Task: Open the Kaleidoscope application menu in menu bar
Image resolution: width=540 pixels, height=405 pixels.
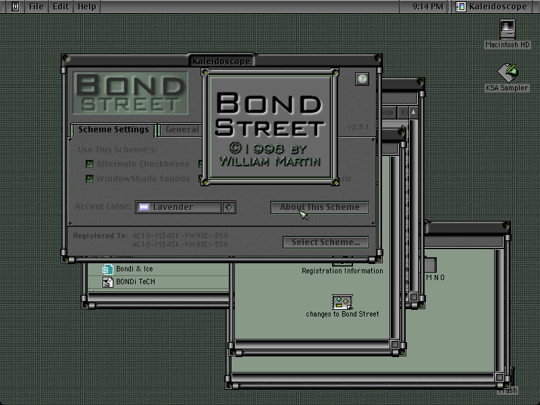Action: [491, 7]
